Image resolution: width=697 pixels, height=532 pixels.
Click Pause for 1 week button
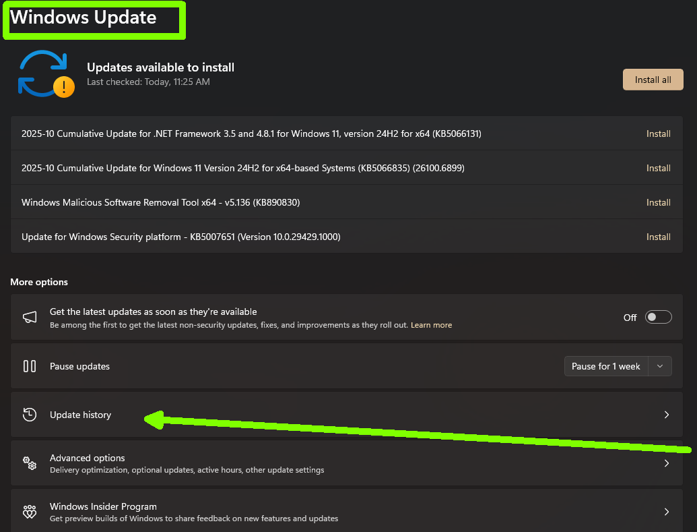tap(606, 366)
